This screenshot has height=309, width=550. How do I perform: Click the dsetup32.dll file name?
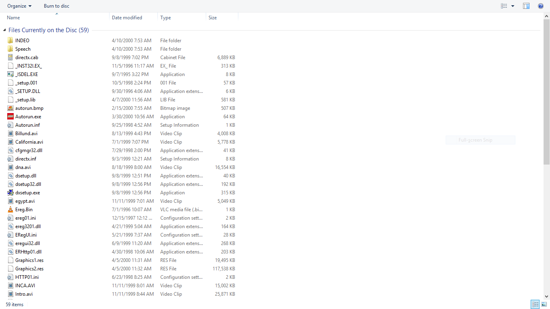(28, 184)
